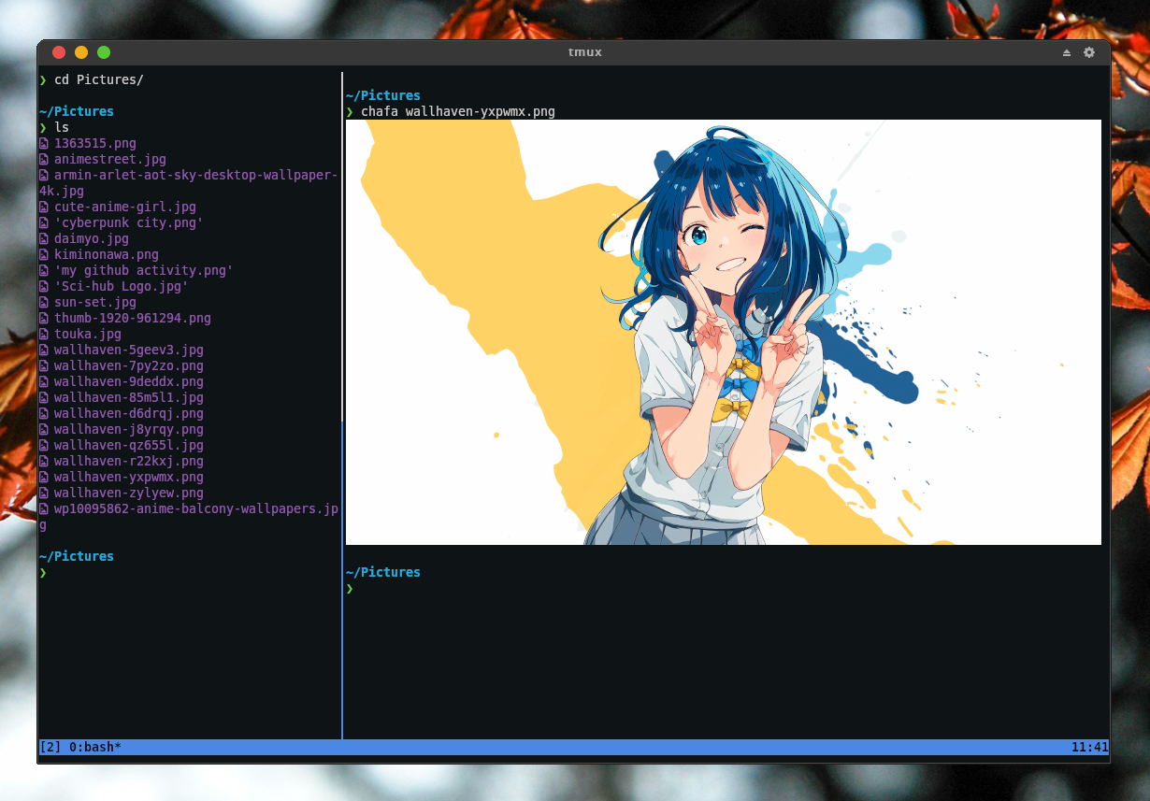
Task: Click the yellow minimize button
Action: point(80,53)
